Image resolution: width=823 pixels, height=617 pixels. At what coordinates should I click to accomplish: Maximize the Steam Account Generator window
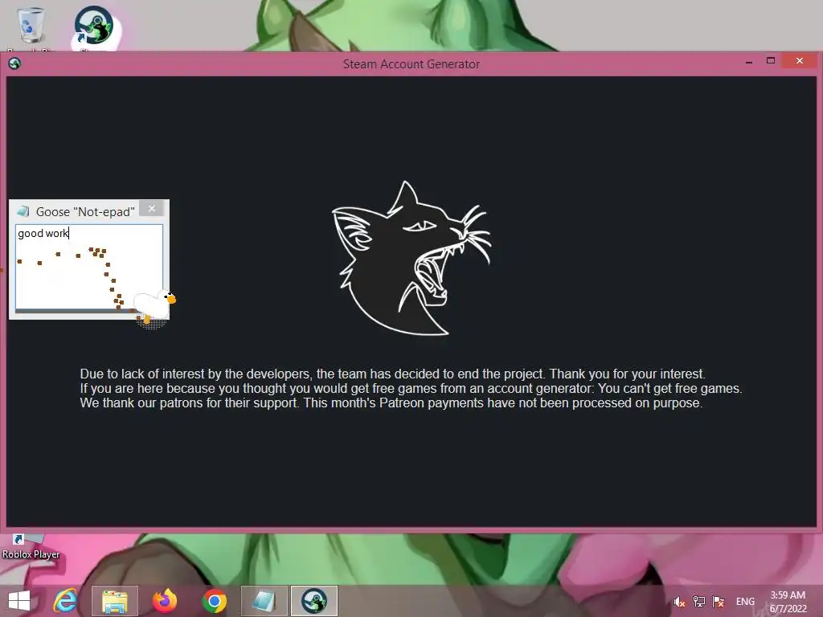[771, 61]
